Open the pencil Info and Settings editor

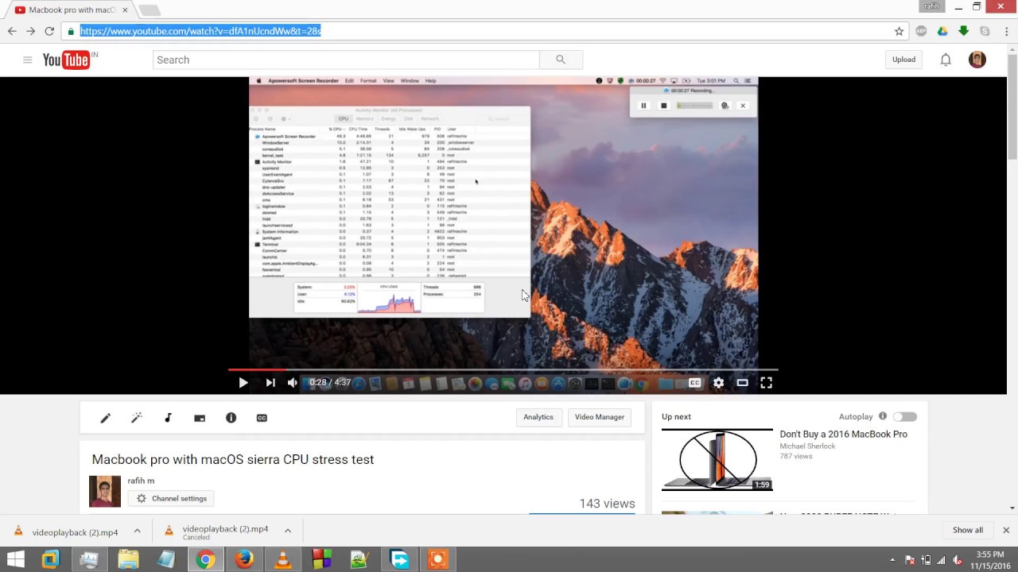[x=105, y=418]
